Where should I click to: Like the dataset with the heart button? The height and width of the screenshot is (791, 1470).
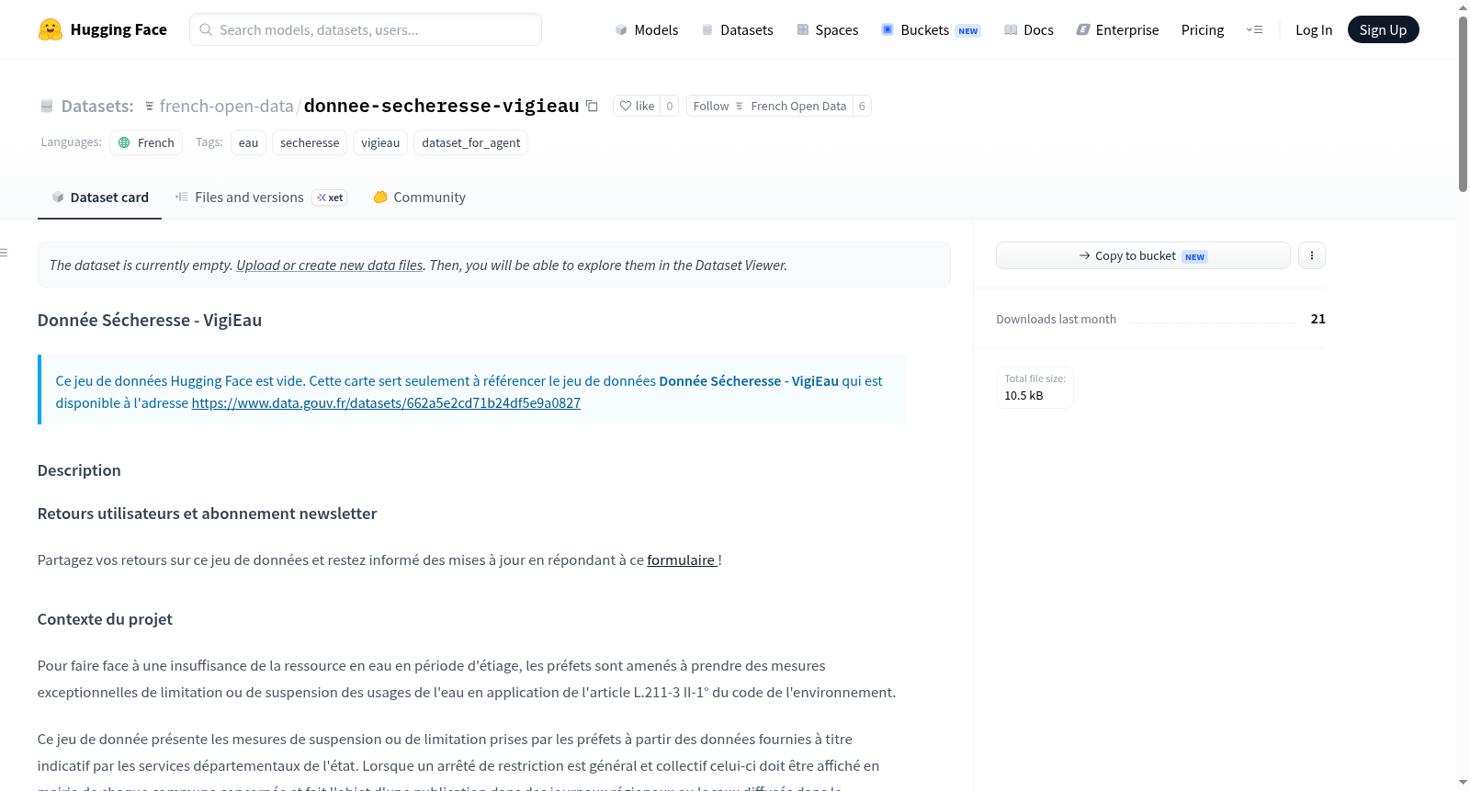[637, 106]
